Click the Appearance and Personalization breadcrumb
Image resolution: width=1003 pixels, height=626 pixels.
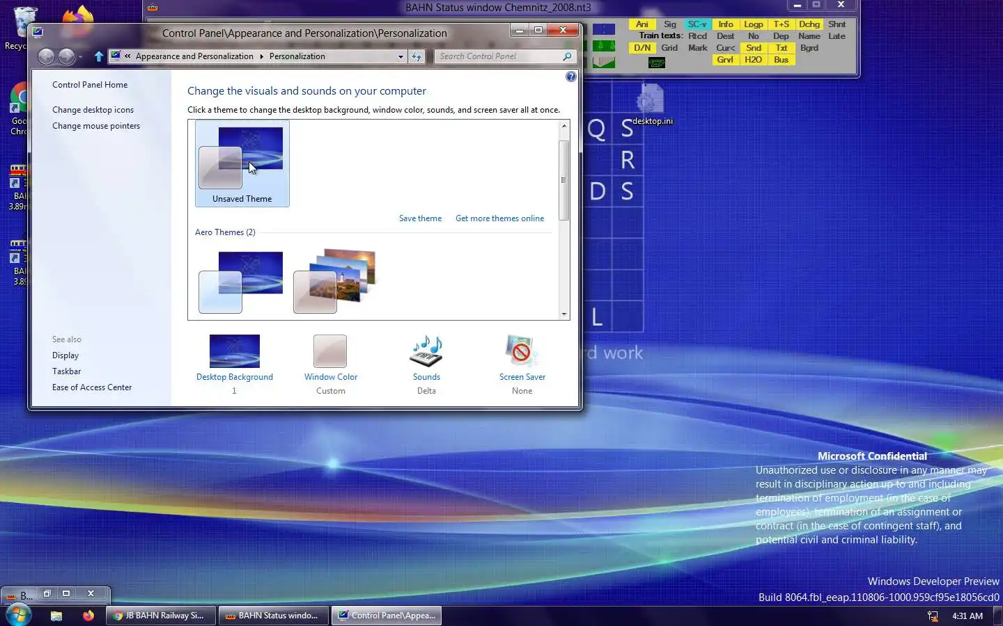click(x=194, y=56)
